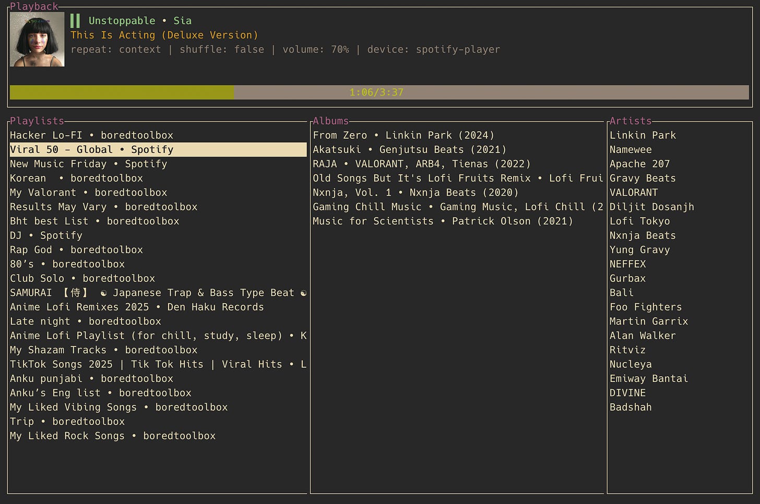Select 'Club Solo • boredtoolbox' playlist
This screenshot has height=504, width=760.
(82, 279)
